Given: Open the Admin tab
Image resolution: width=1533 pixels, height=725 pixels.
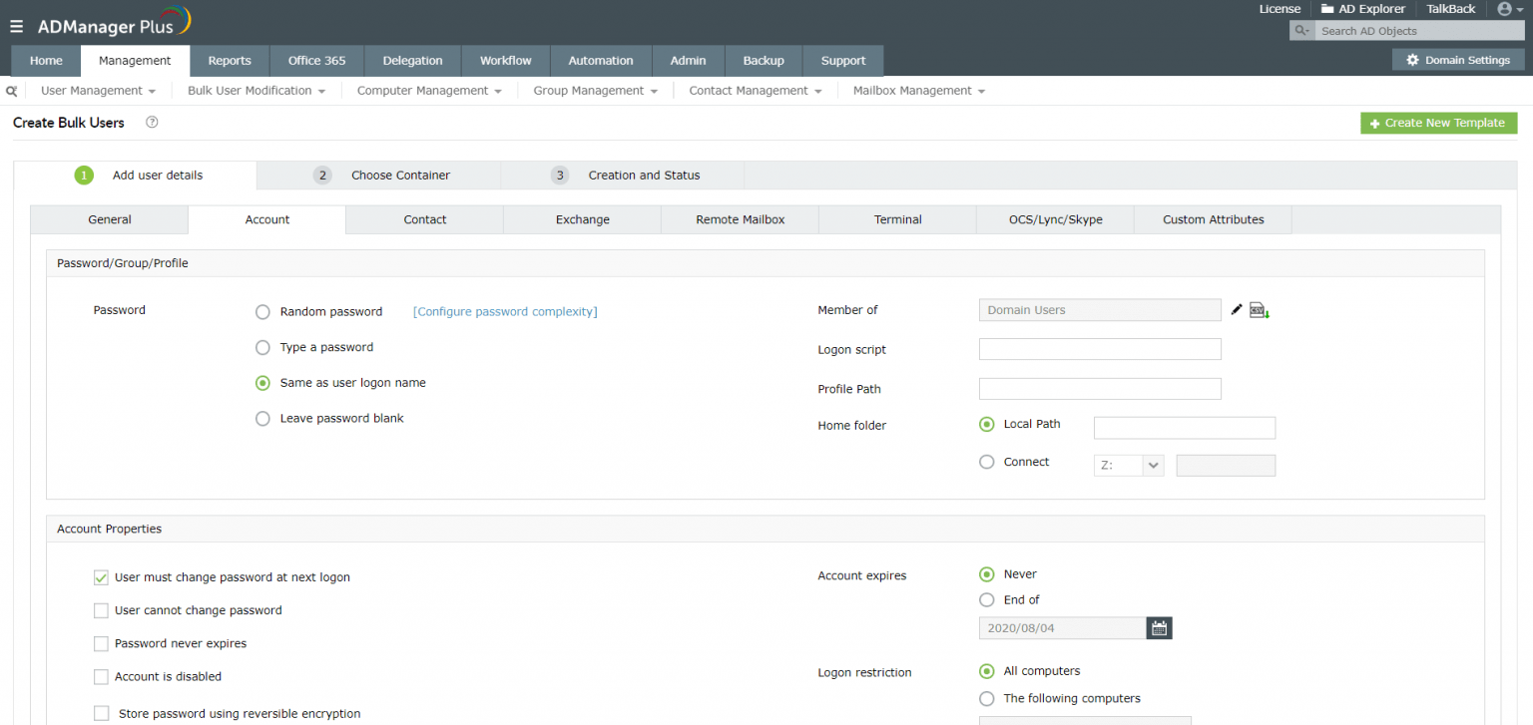Looking at the screenshot, I should click(689, 61).
